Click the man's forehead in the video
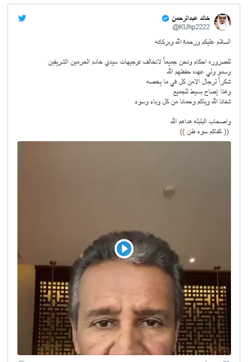The height and width of the screenshot is (362, 249). click(125, 285)
